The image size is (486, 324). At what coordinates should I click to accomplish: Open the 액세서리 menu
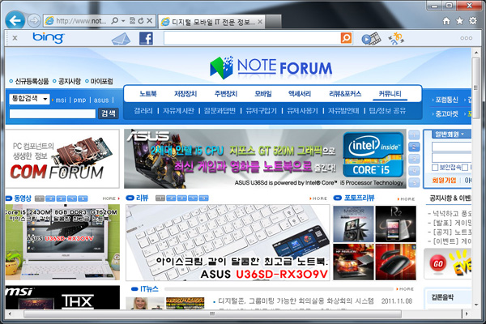pyautogui.click(x=300, y=94)
